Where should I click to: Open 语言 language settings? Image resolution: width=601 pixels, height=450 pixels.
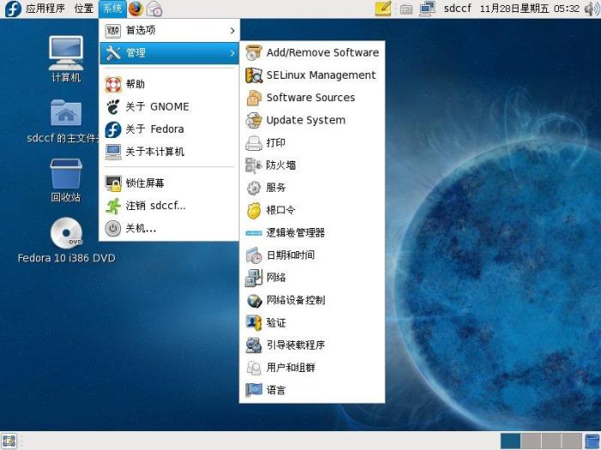coord(312,390)
